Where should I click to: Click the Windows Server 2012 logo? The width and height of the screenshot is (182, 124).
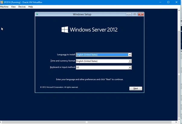[x=89, y=30]
